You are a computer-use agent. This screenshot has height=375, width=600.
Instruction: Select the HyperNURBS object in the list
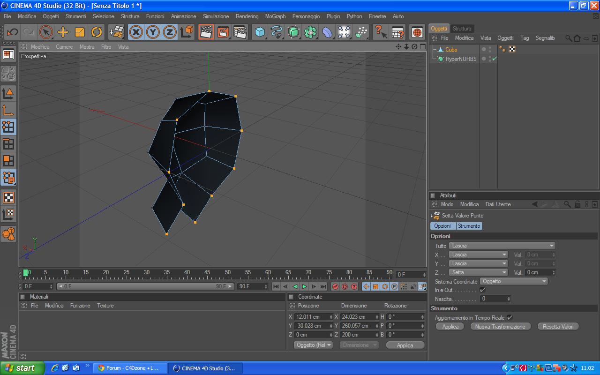coord(460,59)
